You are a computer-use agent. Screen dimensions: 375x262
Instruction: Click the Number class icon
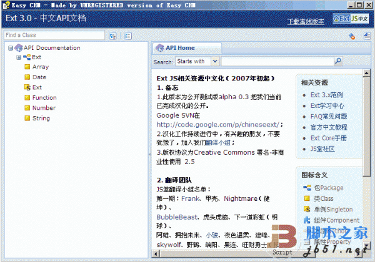tap(27, 108)
